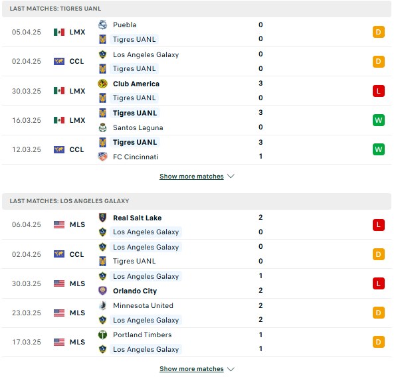
Task: Select the Last Matches: Los Angeles Galaxy header
Action: 197,201
